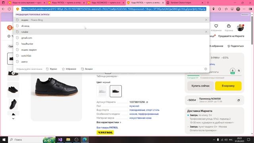Filter suggestions by Избранное
The height and width of the screenshot is (143, 254).
[x=69, y=69]
